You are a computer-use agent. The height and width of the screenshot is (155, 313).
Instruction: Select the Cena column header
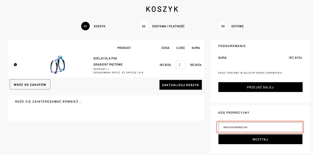click(x=165, y=48)
